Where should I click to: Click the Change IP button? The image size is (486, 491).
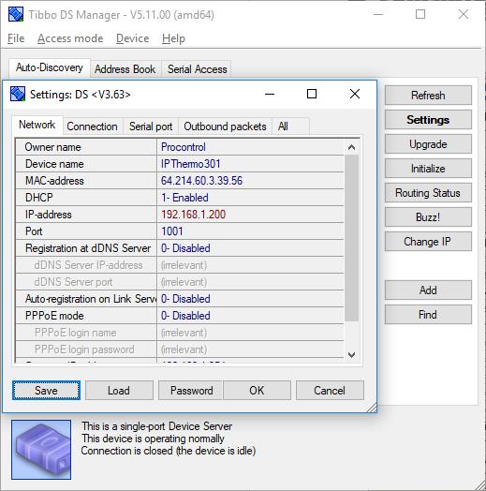coord(428,242)
